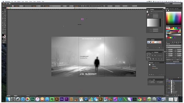Viewport: 184px width, 103px height.
Task: Expand the topmost title layer contents
Action: pos(170,81)
